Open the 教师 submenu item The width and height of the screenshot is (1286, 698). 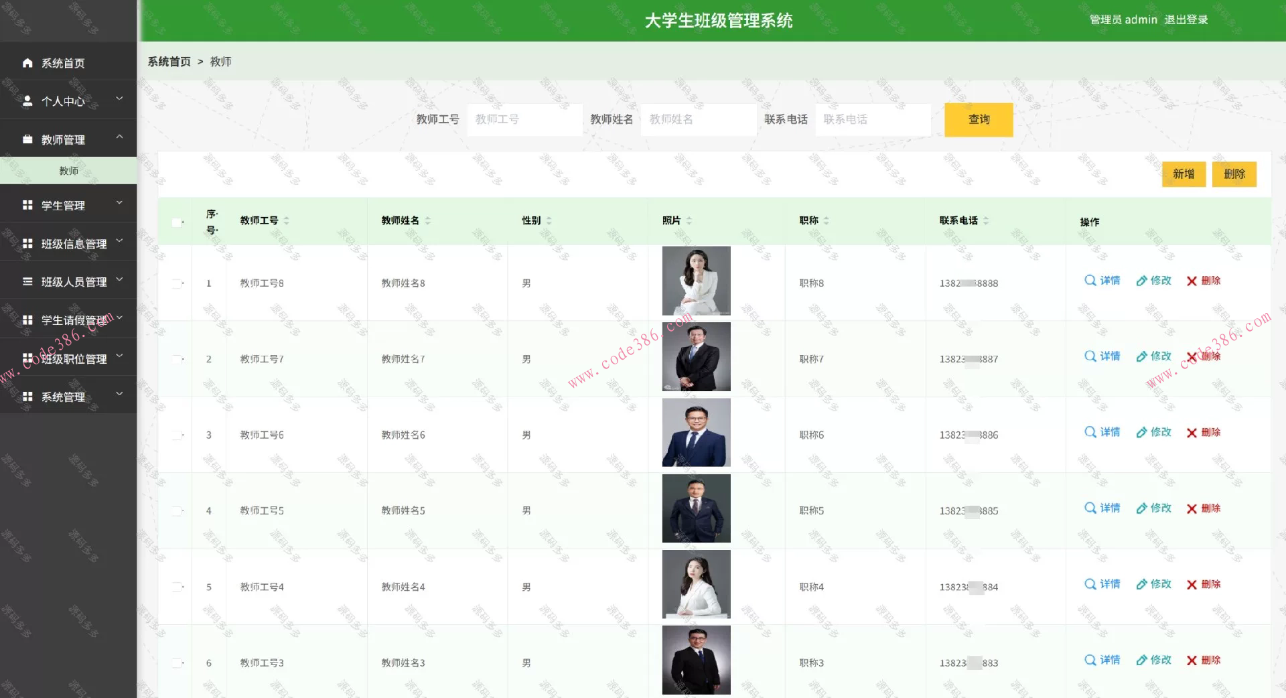point(69,171)
